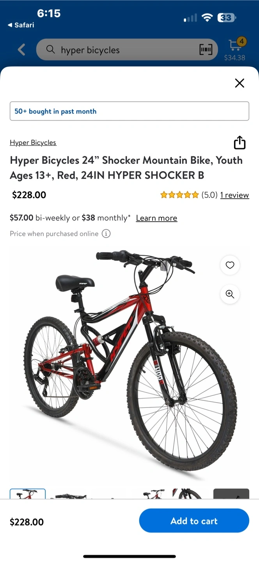Screen dimensions: 259x563
Task: Tap Learn more about payment plans
Action: [x=156, y=218]
